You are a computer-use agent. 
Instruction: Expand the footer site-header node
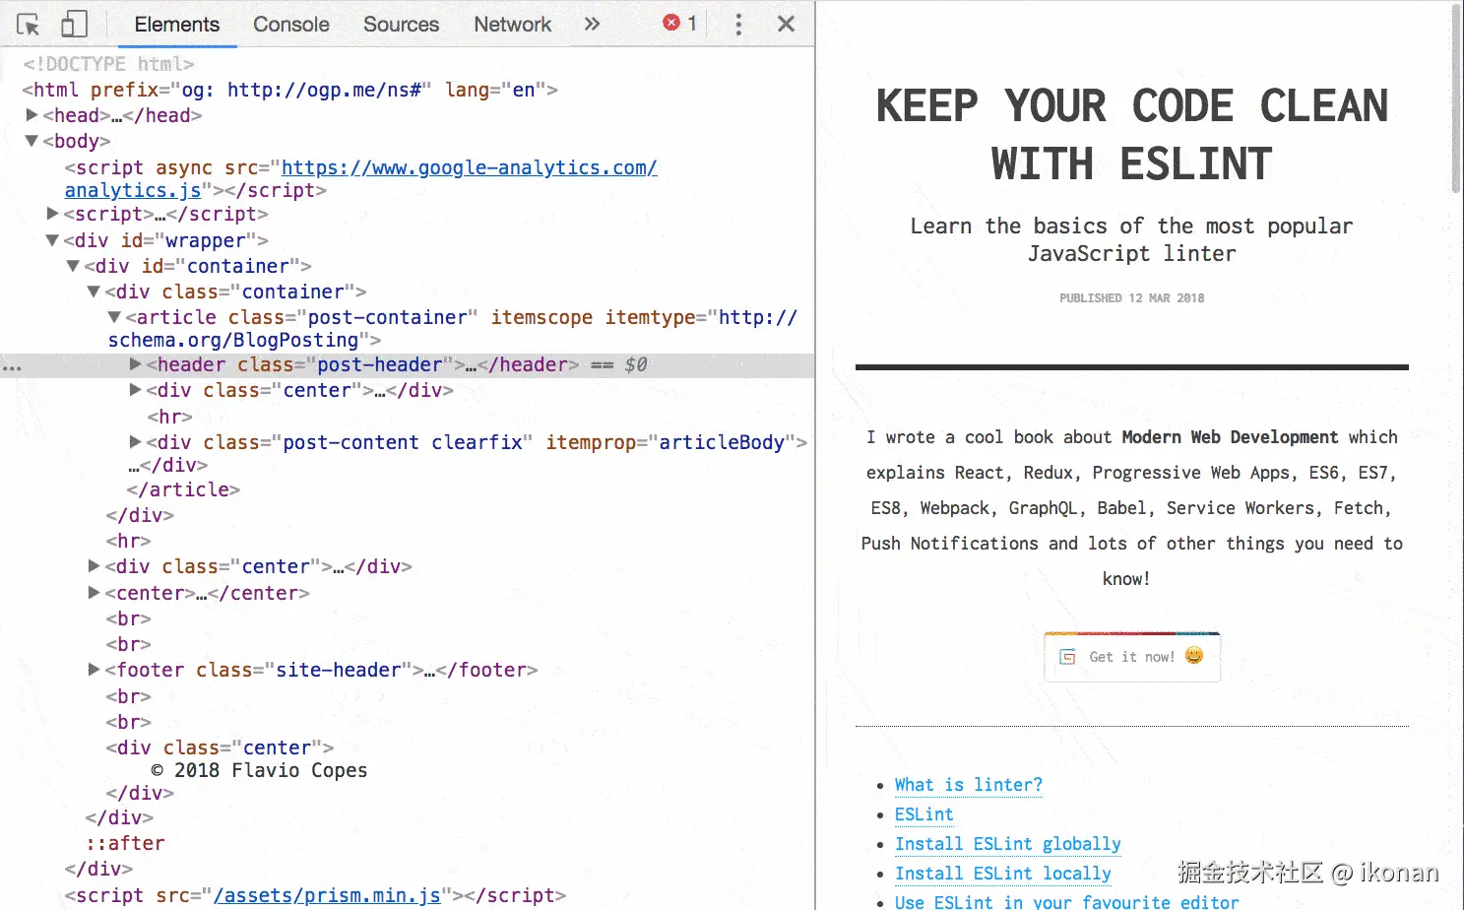point(95,670)
